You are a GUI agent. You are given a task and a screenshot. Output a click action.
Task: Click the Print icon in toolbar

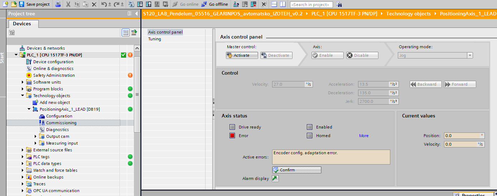[58, 4]
